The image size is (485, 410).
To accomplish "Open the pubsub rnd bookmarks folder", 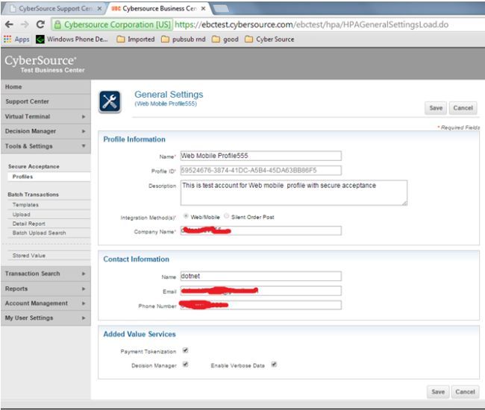I will point(184,40).
